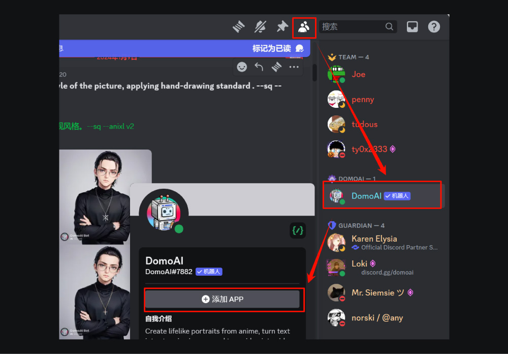Select member Joe in TEAM group
This screenshot has height=354, width=508.
358,74
